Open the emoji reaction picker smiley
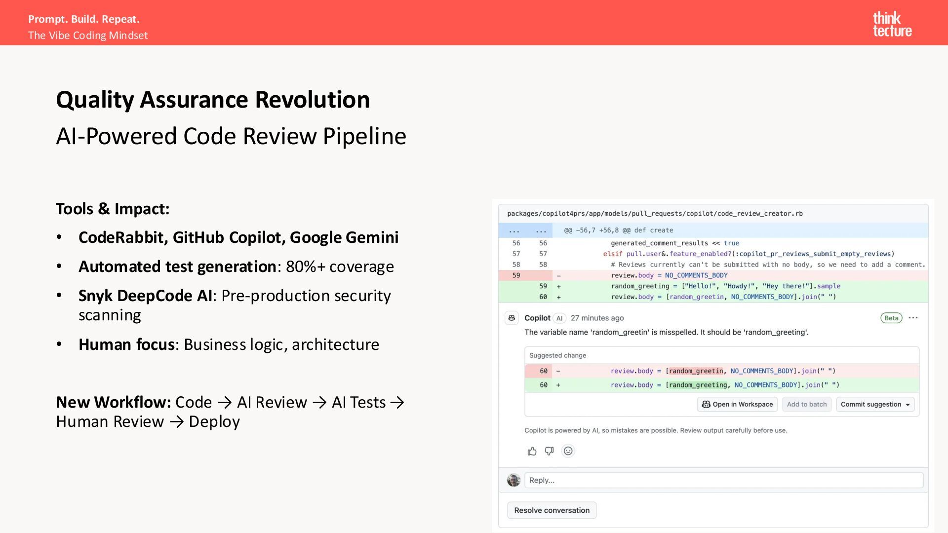 coord(568,451)
